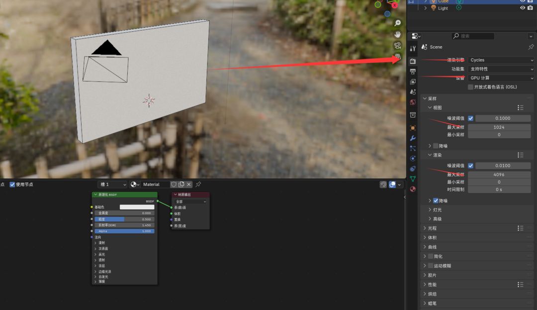
Task: Expand the 高级 subpanel
Action: [430, 219]
